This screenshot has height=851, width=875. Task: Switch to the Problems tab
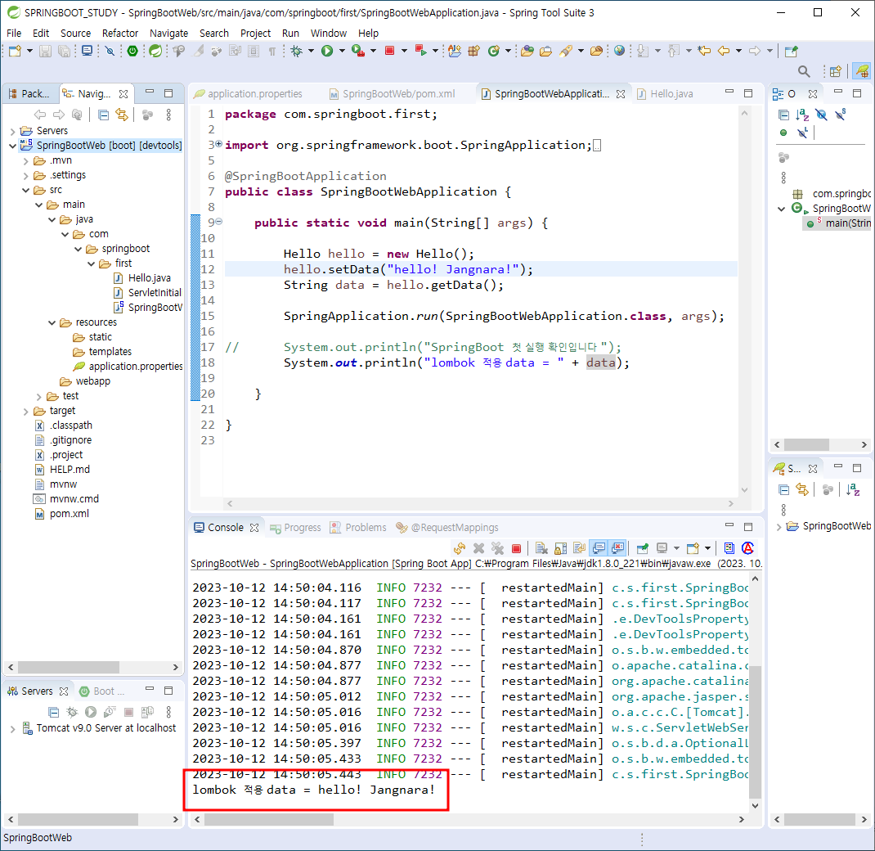click(358, 528)
